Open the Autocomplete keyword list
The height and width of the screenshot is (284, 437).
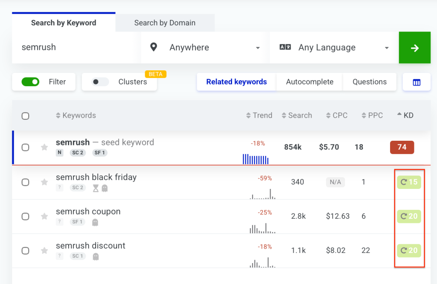(309, 82)
